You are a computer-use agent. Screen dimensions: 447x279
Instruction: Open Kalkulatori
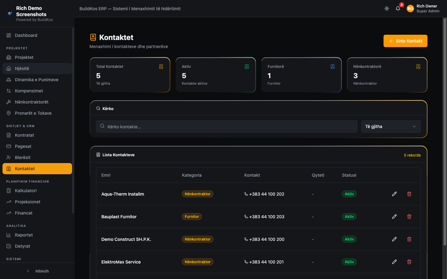[37, 191]
